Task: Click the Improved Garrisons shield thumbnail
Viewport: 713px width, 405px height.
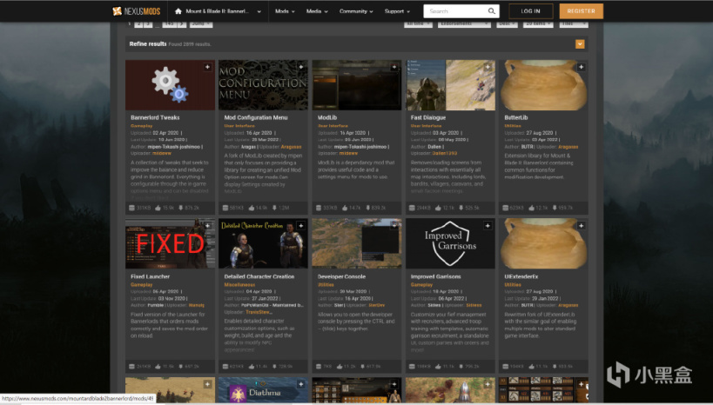Action: pyautogui.click(x=450, y=243)
